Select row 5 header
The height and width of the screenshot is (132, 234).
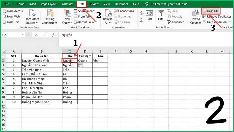pyautogui.click(x=3, y=74)
